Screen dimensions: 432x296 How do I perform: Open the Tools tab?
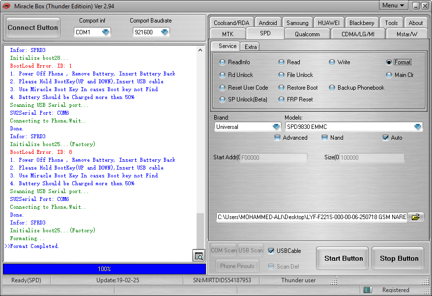coord(391,23)
